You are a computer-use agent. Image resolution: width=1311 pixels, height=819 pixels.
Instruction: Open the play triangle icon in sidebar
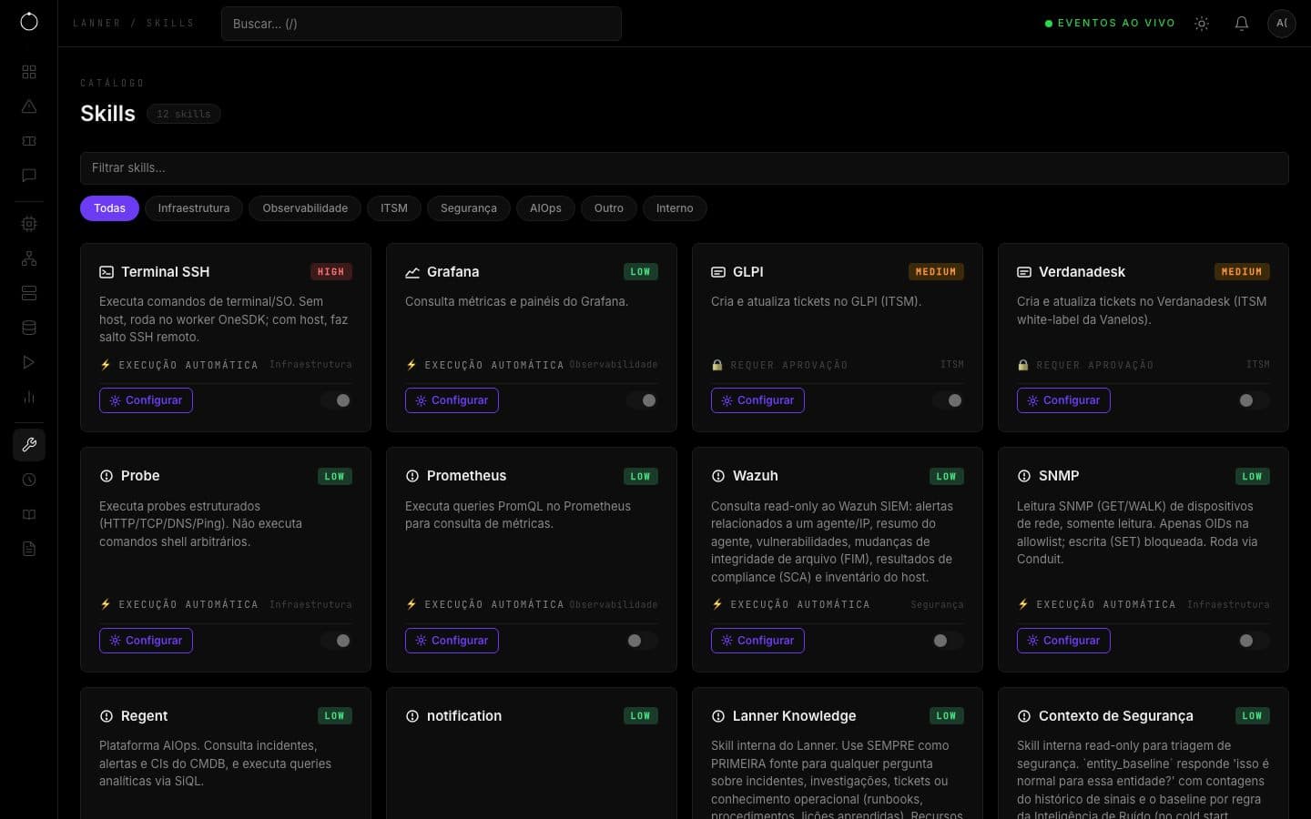click(x=29, y=362)
